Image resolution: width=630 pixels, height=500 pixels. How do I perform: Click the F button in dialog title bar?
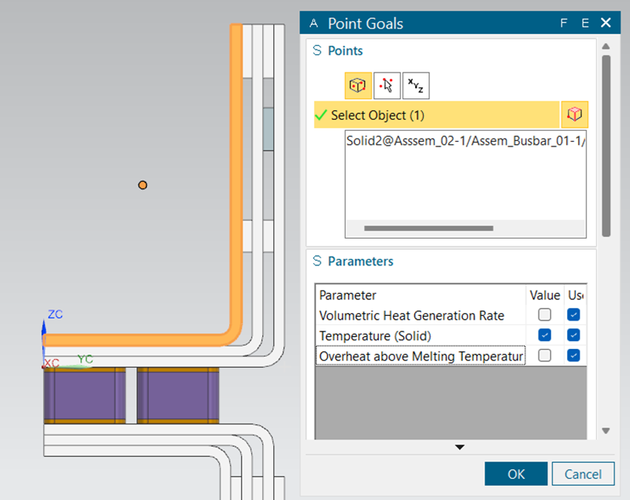[x=564, y=24]
